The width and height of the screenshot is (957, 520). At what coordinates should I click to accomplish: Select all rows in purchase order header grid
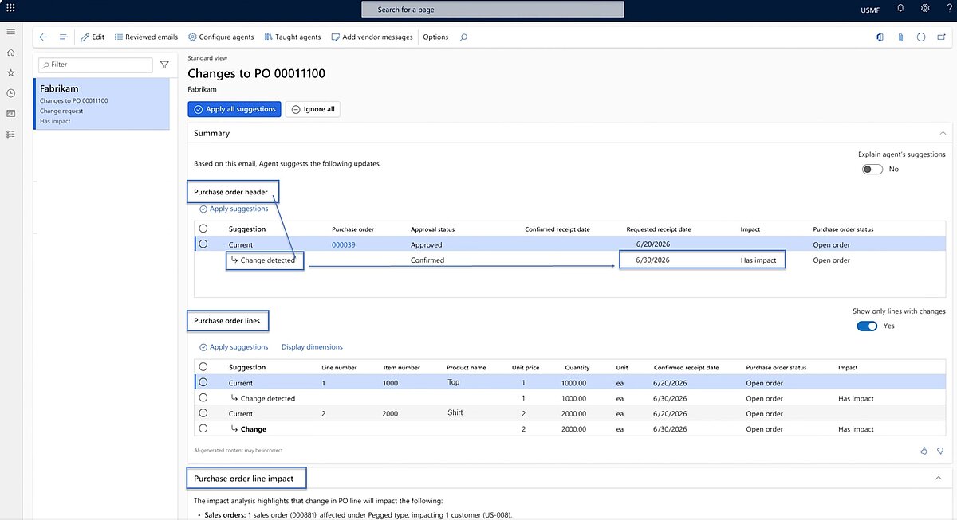pos(203,229)
